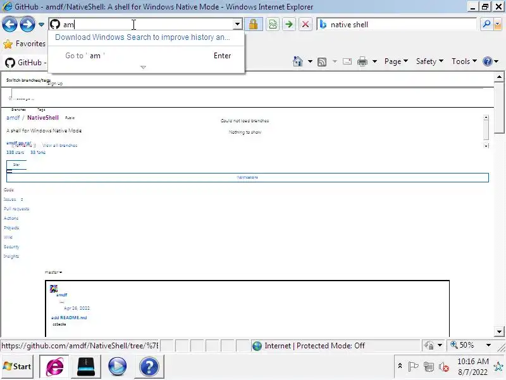Print the page with printer icon
The width and height of the screenshot is (506, 380).
click(362, 61)
